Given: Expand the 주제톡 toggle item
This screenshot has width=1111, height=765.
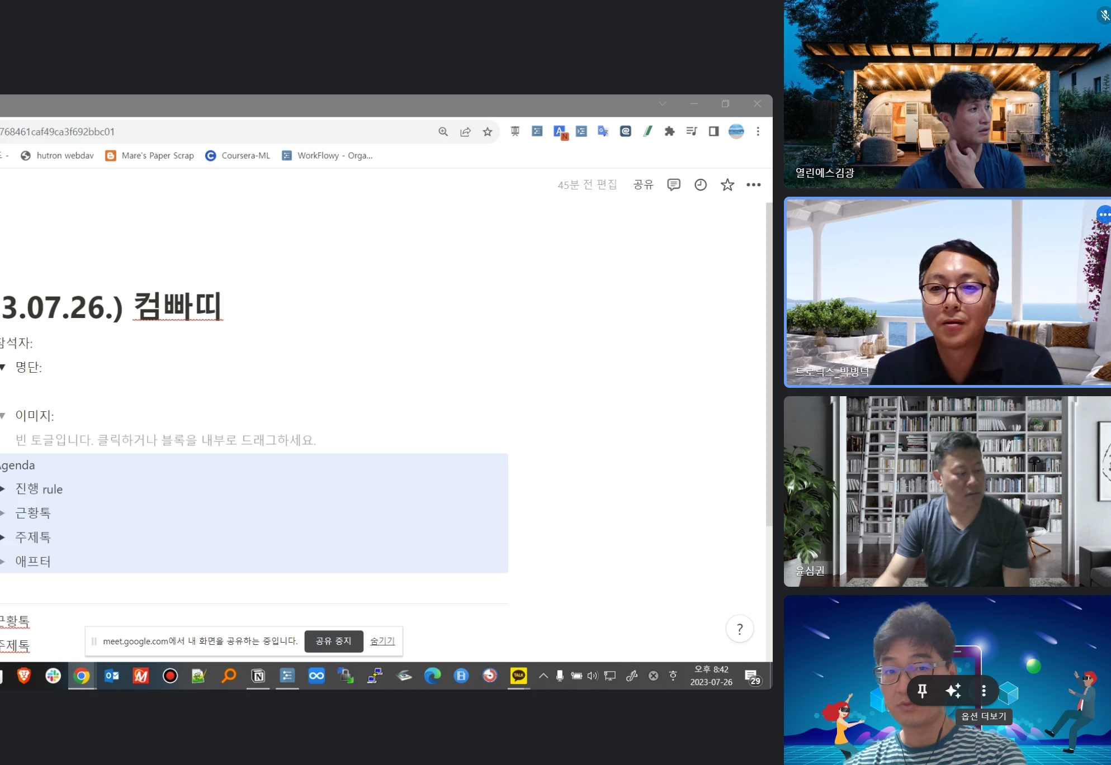Looking at the screenshot, I should (x=3, y=537).
